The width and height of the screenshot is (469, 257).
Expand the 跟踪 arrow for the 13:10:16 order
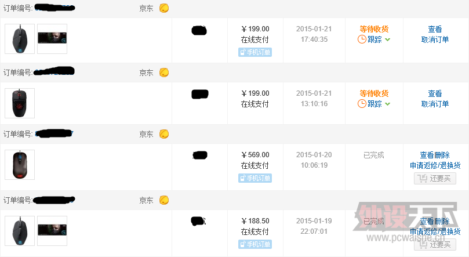[x=387, y=104]
